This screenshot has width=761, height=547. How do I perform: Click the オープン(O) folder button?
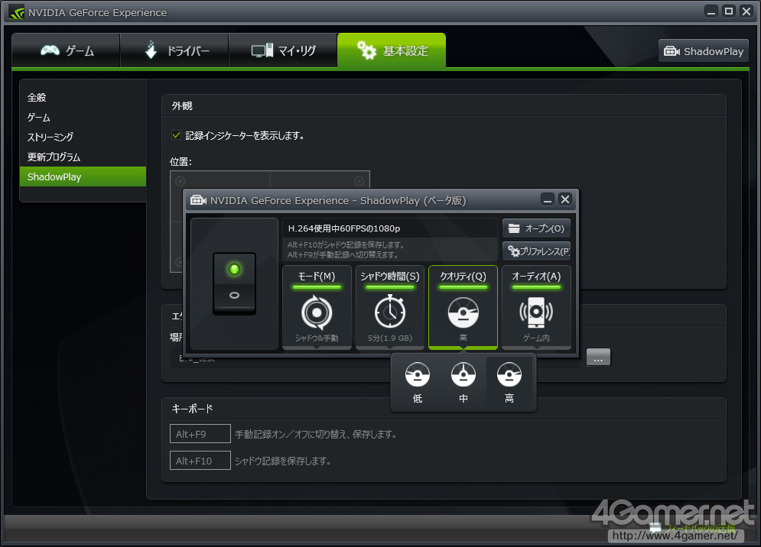tap(536, 228)
